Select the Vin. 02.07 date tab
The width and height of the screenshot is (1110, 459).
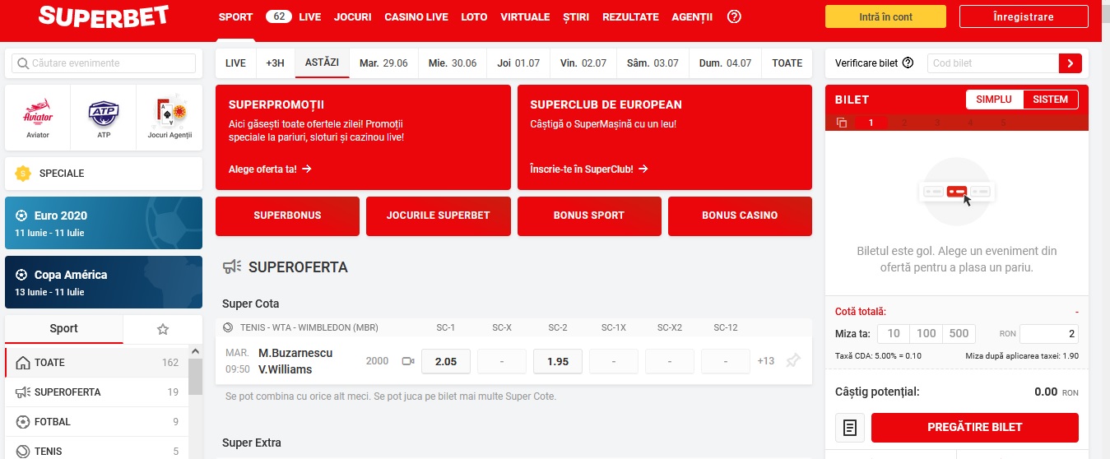click(583, 63)
